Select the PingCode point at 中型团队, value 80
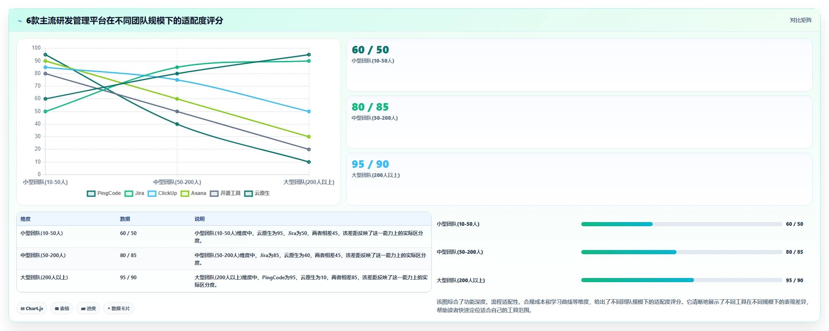This screenshot has width=829, height=331. click(177, 73)
